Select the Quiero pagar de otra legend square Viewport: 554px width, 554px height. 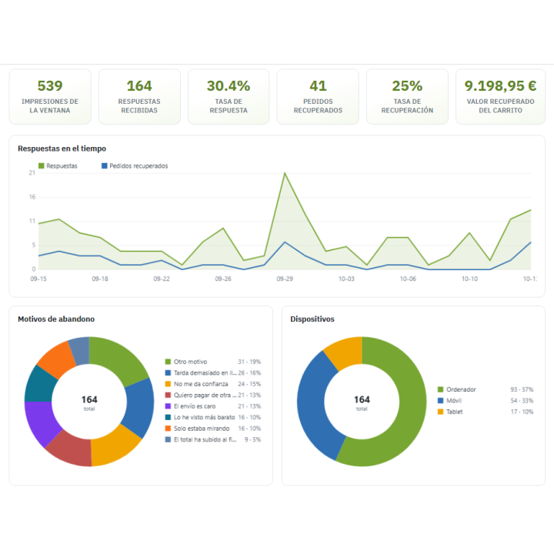click(168, 395)
